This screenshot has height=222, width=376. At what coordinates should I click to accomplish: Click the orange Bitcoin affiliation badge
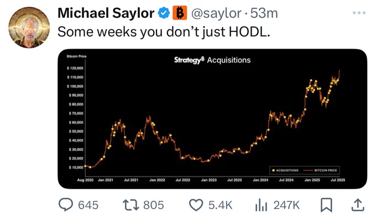tap(180, 13)
